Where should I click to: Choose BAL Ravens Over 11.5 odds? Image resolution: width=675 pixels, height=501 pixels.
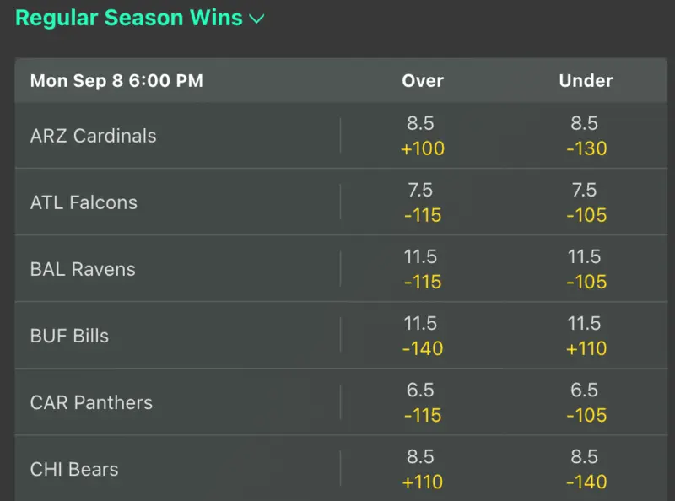point(423,269)
